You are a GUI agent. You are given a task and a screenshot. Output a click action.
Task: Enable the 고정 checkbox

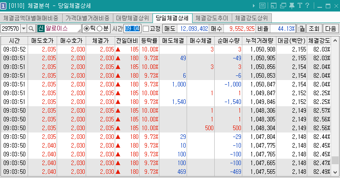click(x=146, y=29)
